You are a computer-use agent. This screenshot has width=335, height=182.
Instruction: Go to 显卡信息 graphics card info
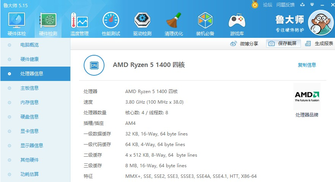30,131
